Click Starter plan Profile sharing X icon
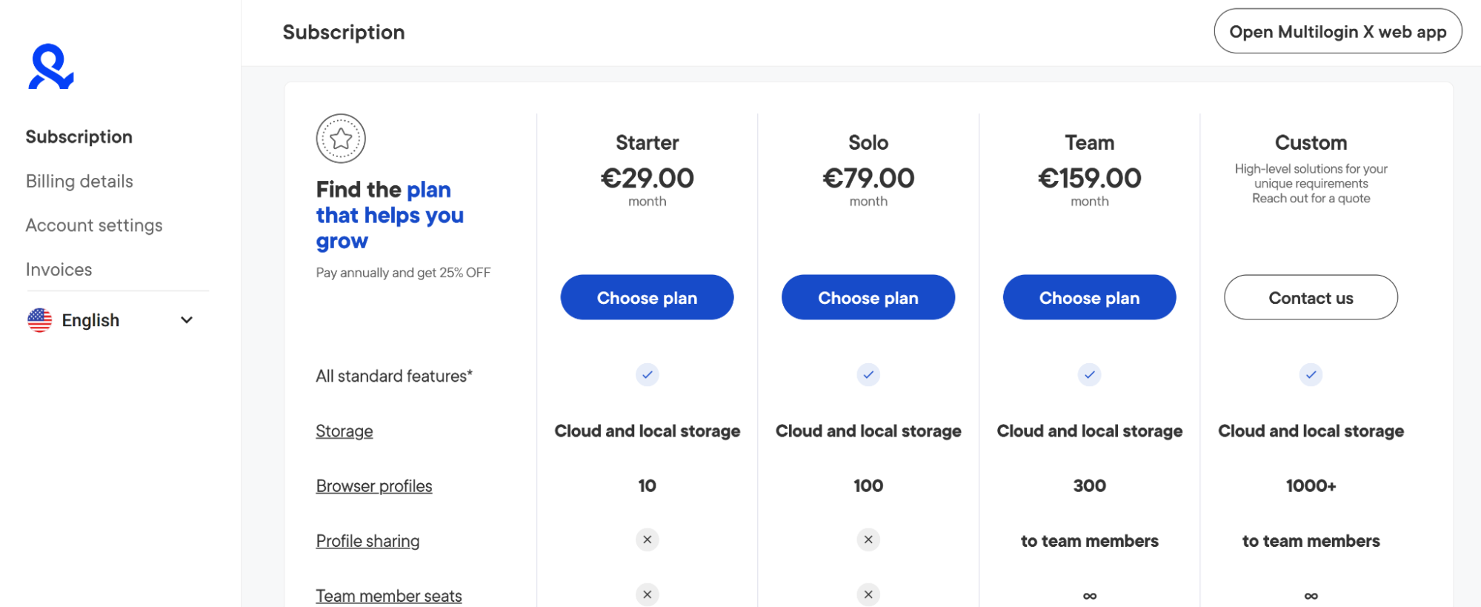The height and width of the screenshot is (607, 1481). pyautogui.click(x=647, y=540)
